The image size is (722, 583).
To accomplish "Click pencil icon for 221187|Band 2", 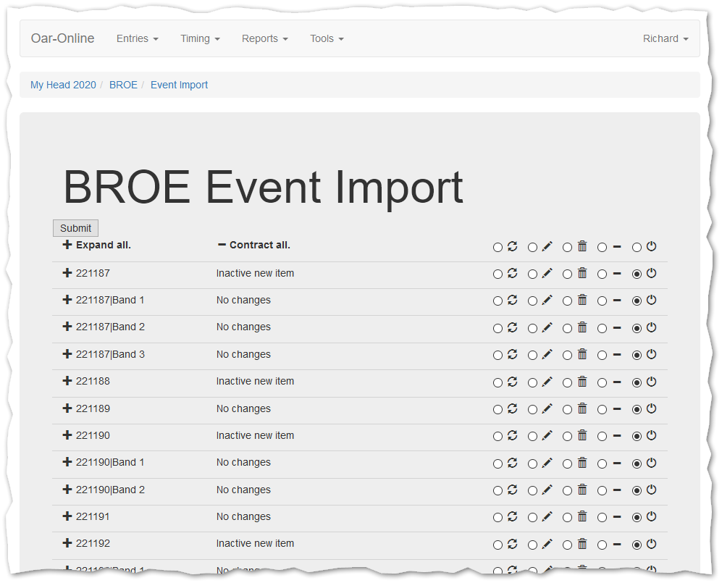I will (547, 327).
